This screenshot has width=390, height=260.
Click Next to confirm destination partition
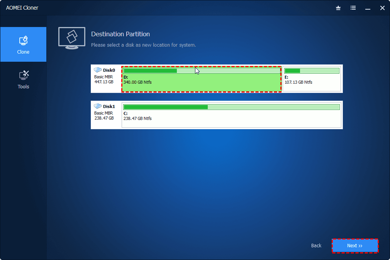354,246
